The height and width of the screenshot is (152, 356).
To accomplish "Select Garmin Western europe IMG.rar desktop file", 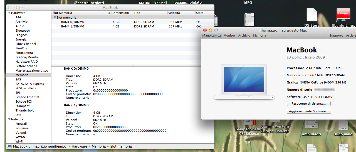I will click(275, 129).
